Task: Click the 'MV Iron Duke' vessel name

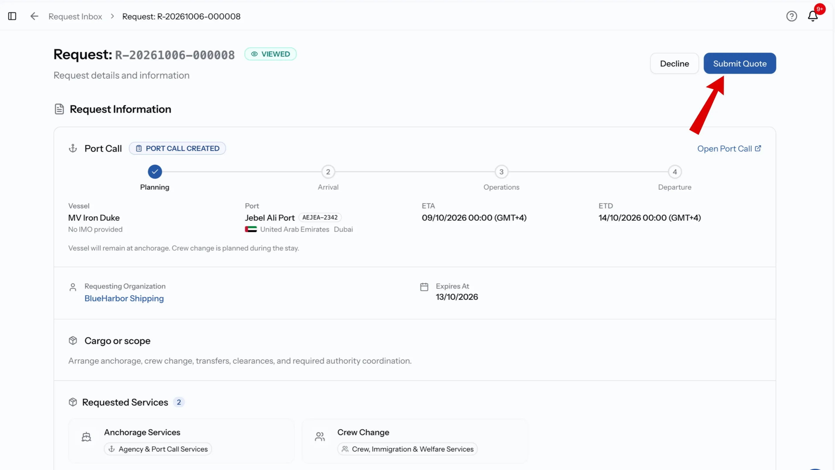Action: 94,218
